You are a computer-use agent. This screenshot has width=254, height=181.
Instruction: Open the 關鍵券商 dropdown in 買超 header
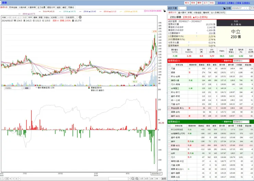click(x=241, y=61)
